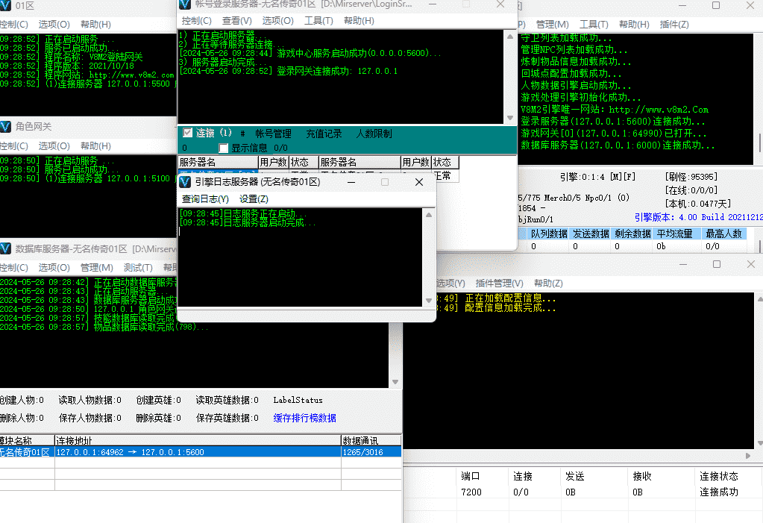Toggle the 连接 checkbox in login server
The image size is (763, 523).
[x=187, y=133]
